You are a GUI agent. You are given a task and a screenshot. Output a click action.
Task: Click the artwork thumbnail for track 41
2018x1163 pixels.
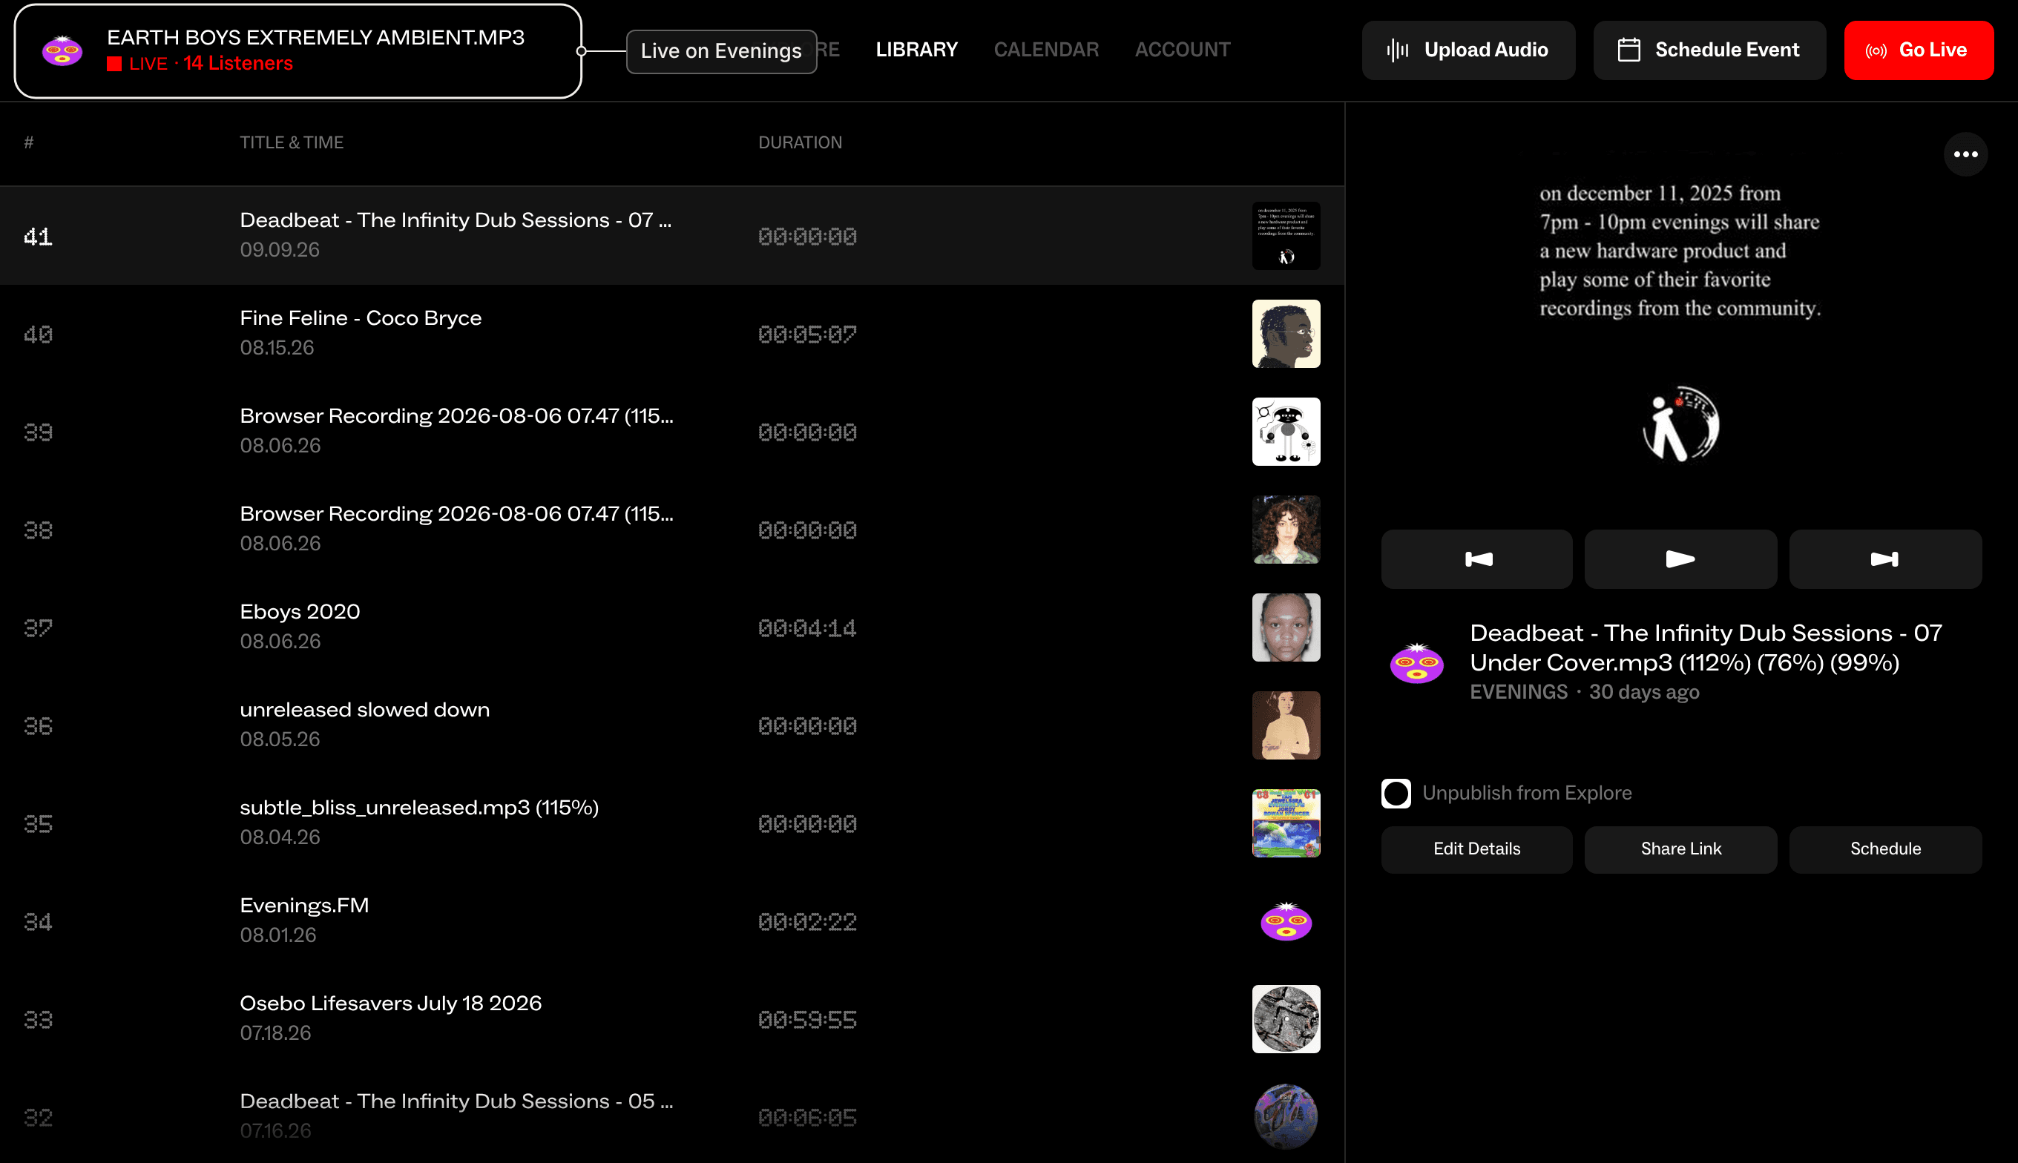tap(1286, 236)
